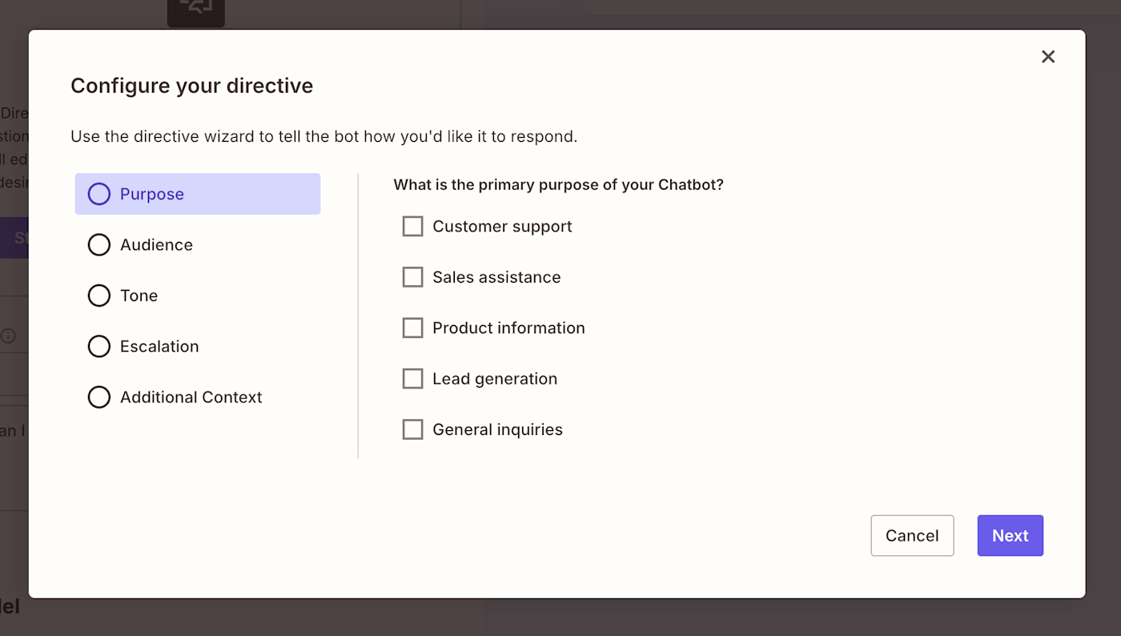The height and width of the screenshot is (636, 1121).
Task: Open the Audience step label
Action: coord(156,245)
